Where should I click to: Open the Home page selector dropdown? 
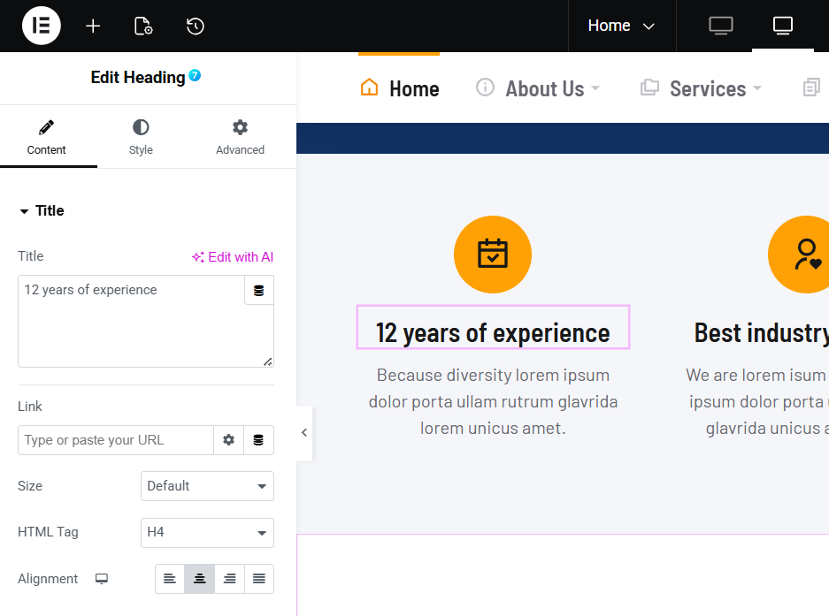coord(621,26)
